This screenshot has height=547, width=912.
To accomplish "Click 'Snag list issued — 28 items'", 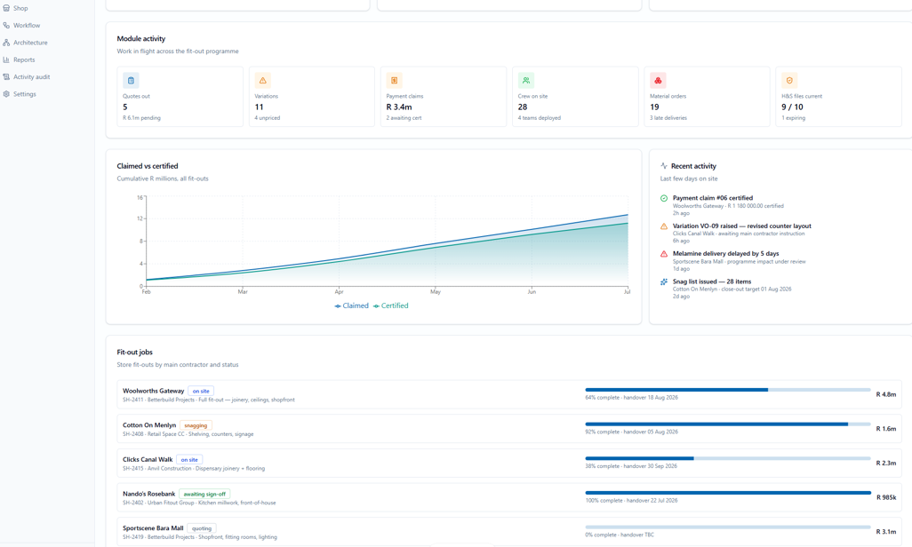I will click(711, 281).
